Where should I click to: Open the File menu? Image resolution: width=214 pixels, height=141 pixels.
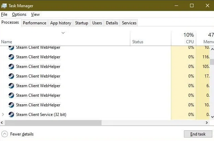point(4,14)
